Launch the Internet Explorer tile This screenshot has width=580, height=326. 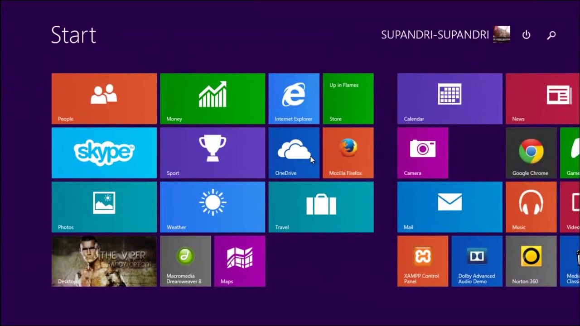tap(294, 99)
